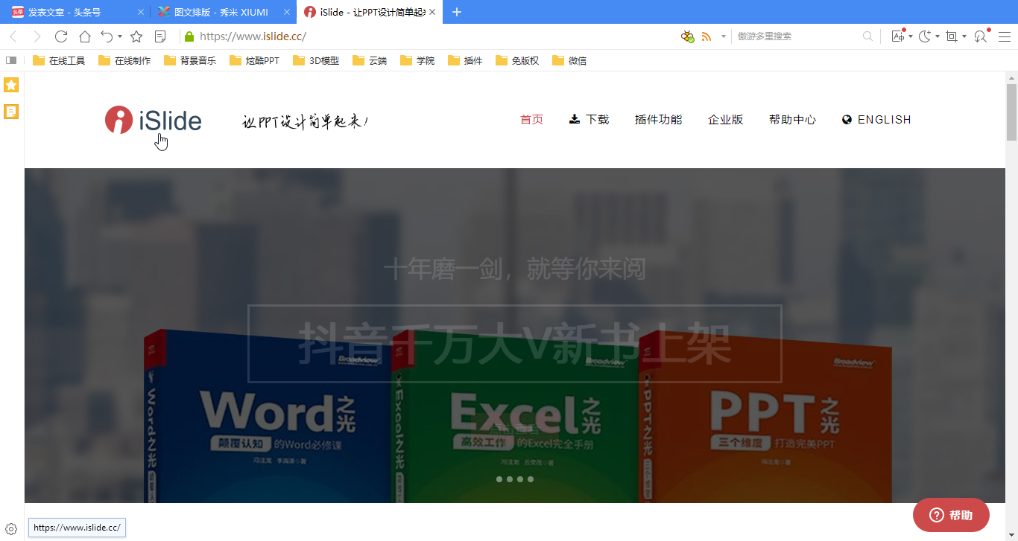Close the iSlide tab

pyautogui.click(x=432, y=12)
